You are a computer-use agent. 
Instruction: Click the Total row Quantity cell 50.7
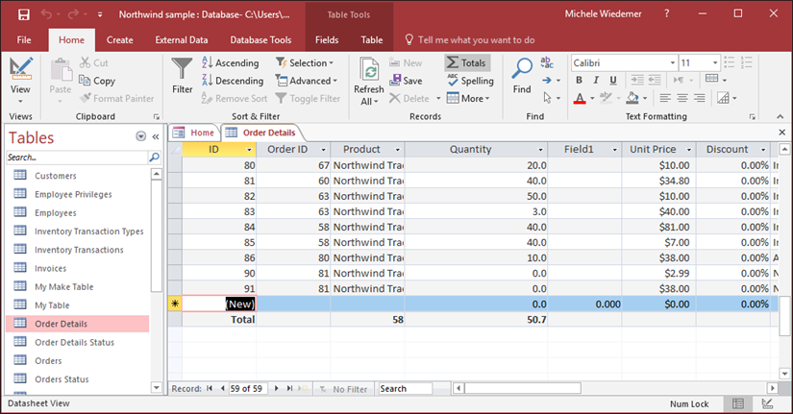pyautogui.click(x=476, y=320)
